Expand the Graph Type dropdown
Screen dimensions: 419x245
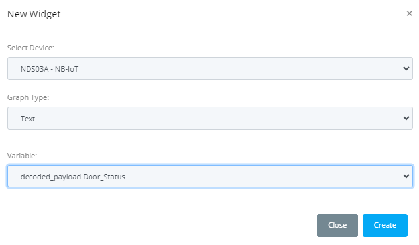[210, 119]
